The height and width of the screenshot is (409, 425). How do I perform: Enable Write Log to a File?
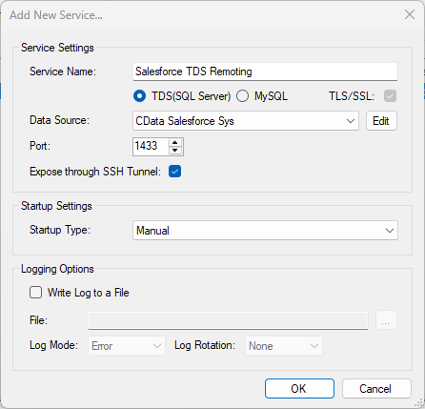tap(35, 293)
